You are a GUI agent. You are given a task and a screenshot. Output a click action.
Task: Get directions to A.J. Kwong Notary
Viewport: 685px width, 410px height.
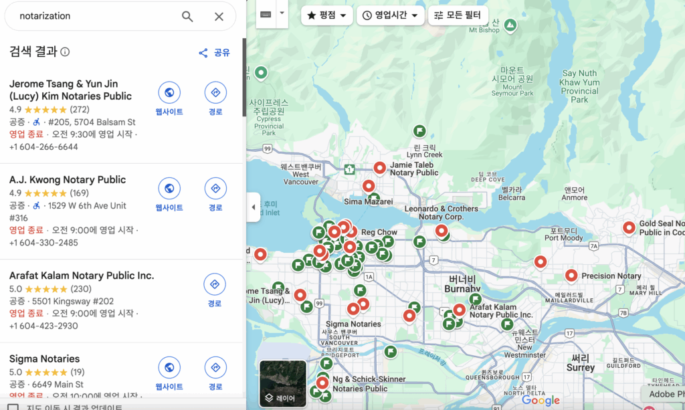(x=215, y=195)
